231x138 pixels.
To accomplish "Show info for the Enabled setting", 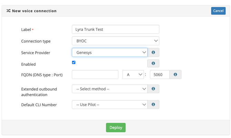I will [153, 63].
